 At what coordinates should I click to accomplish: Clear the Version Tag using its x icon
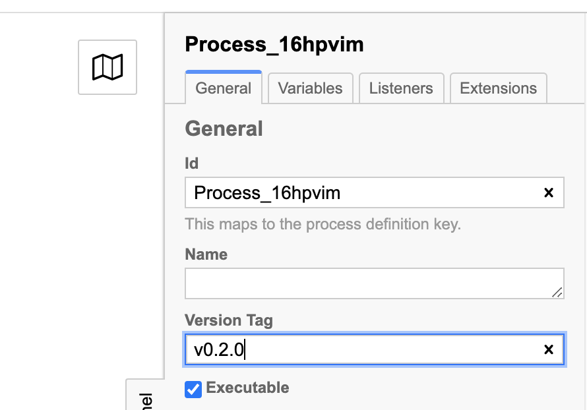coord(549,349)
